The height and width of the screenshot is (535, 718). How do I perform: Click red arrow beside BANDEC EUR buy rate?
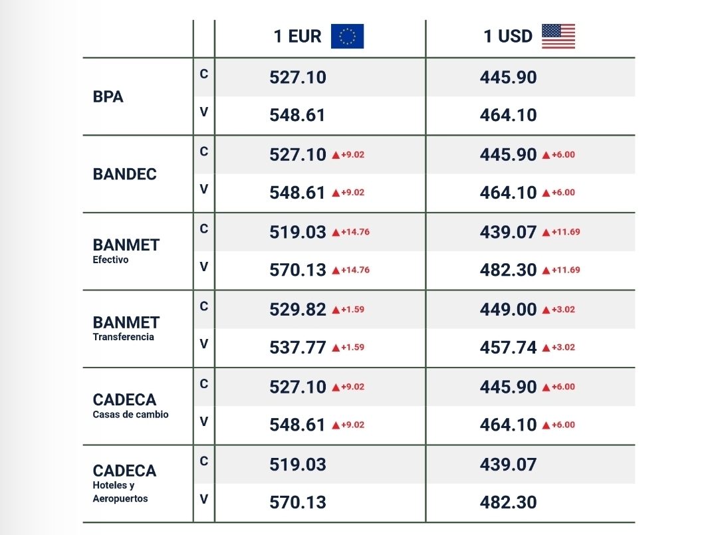click(336, 155)
